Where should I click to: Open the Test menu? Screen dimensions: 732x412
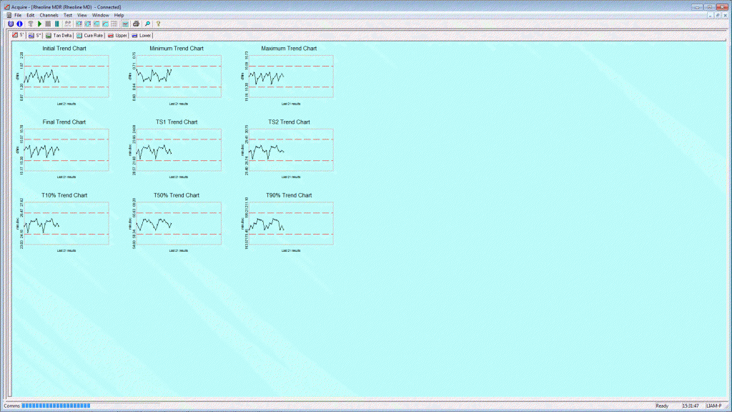click(67, 14)
